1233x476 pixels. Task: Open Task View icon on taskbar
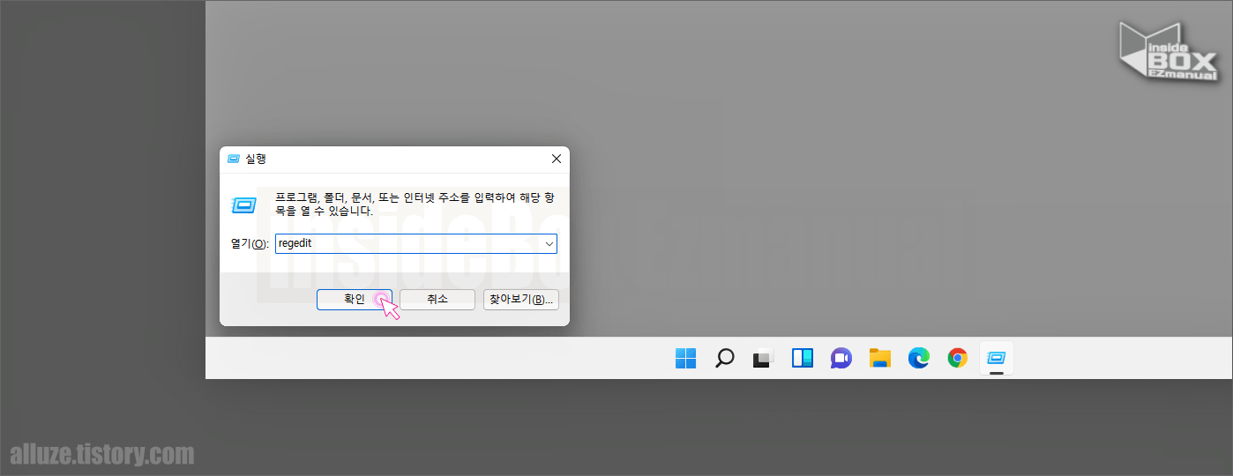point(763,358)
